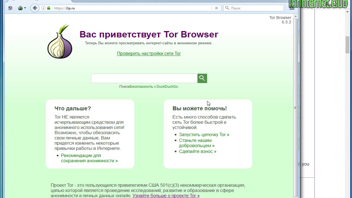Open the Torbutton onion menu

pyautogui.click(x=22, y=8)
